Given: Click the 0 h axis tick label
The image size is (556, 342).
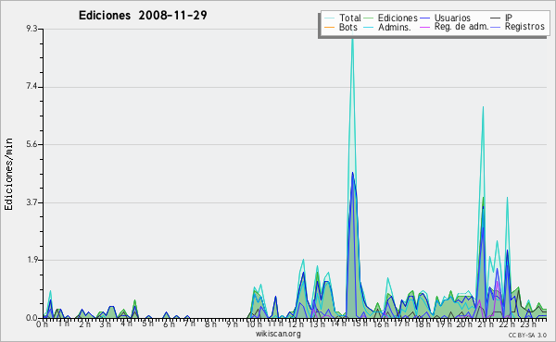Looking at the screenshot, I should tap(42, 324).
